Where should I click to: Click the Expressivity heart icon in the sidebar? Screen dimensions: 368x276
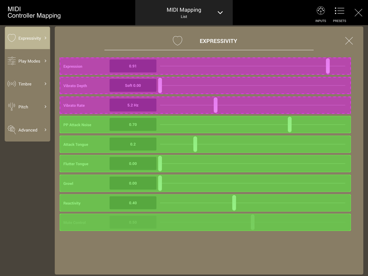[12, 38]
